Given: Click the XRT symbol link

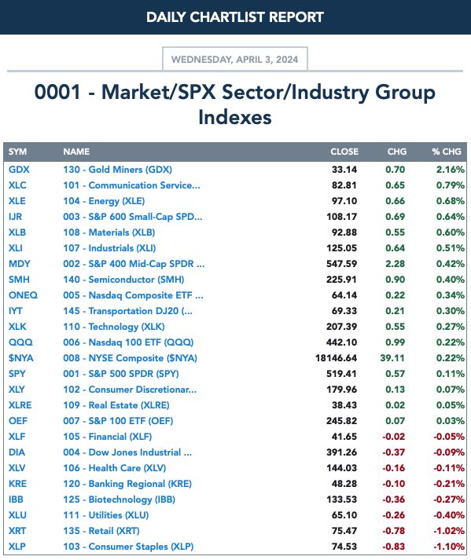Looking at the screenshot, I should [17, 531].
